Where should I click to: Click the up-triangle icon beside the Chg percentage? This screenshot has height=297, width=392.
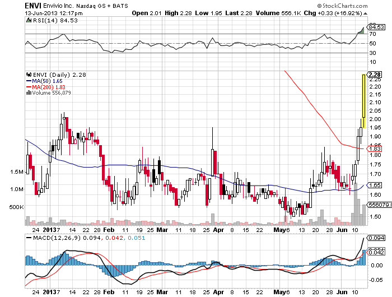click(x=365, y=13)
